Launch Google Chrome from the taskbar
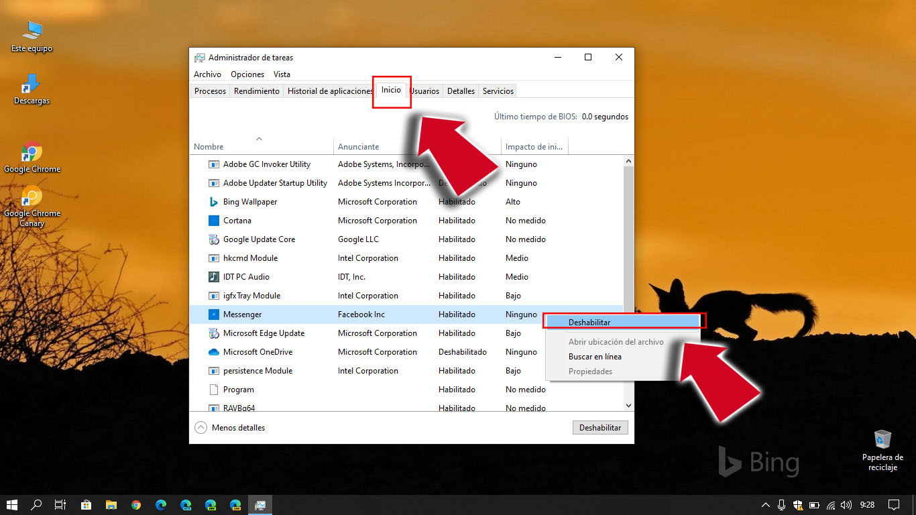The image size is (916, 515). [x=136, y=505]
